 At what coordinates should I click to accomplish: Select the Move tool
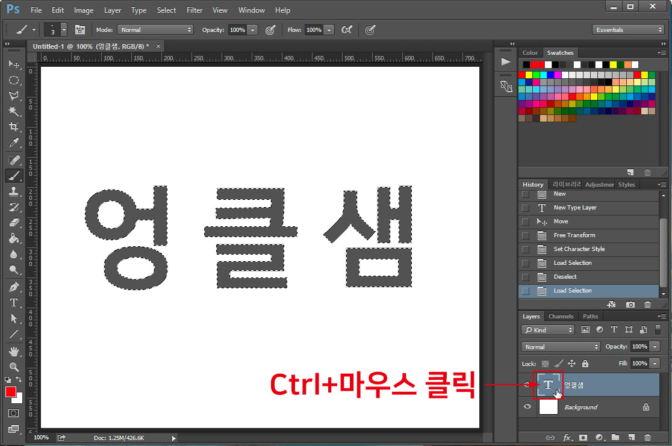(14, 64)
